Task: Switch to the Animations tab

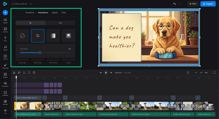Action: (x=43, y=13)
